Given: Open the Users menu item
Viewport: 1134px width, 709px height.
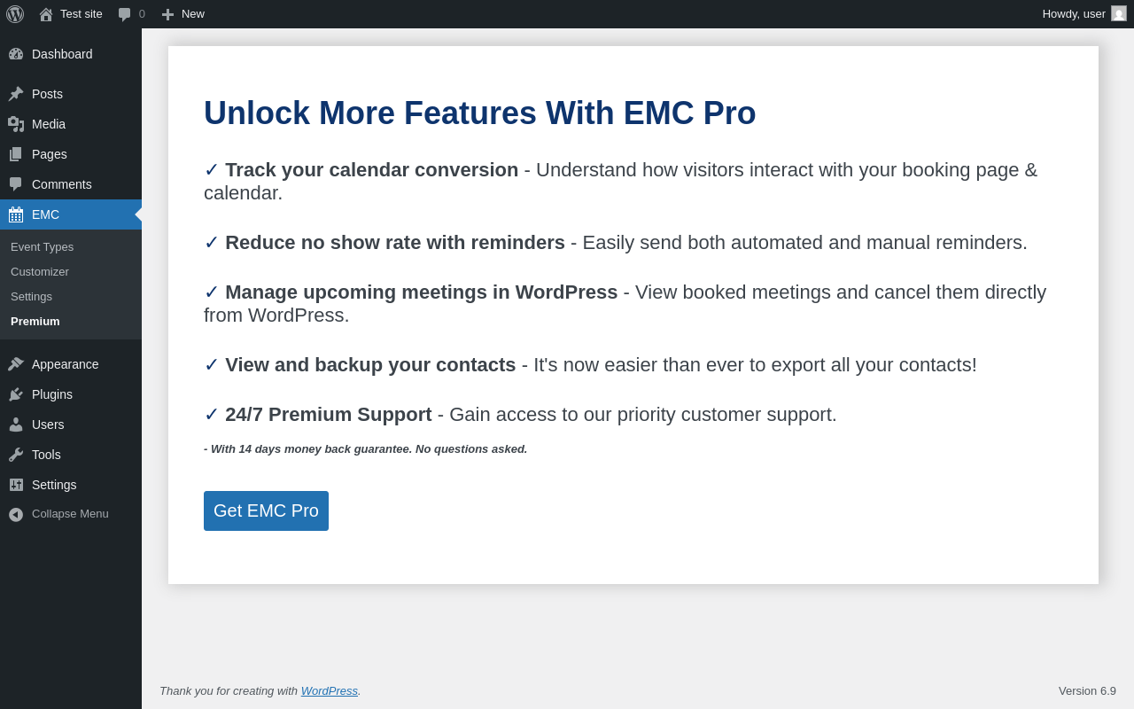Looking at the screenshot, I should point(48,425).
